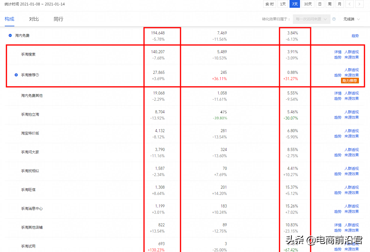Switch to 构成 tab
This screenshot has width=370, height=252.
pos(9,19)
